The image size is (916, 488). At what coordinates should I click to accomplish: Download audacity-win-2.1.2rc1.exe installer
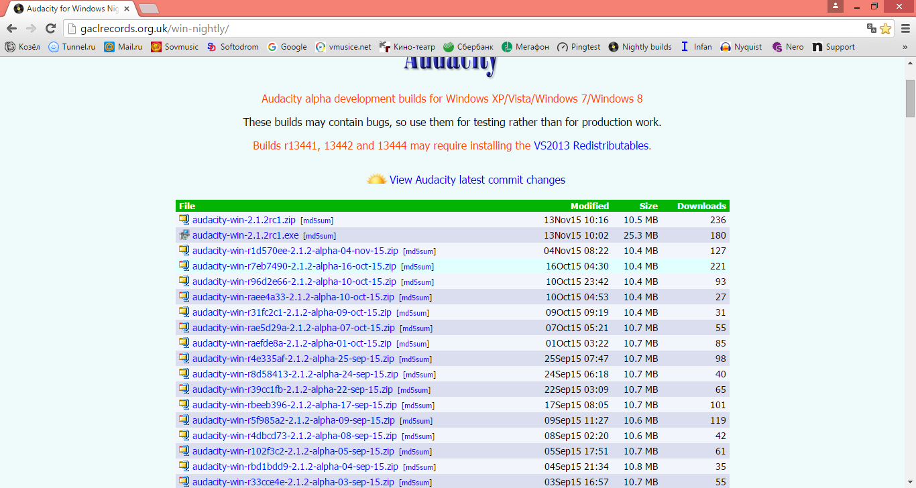click(x=245, y=235)
